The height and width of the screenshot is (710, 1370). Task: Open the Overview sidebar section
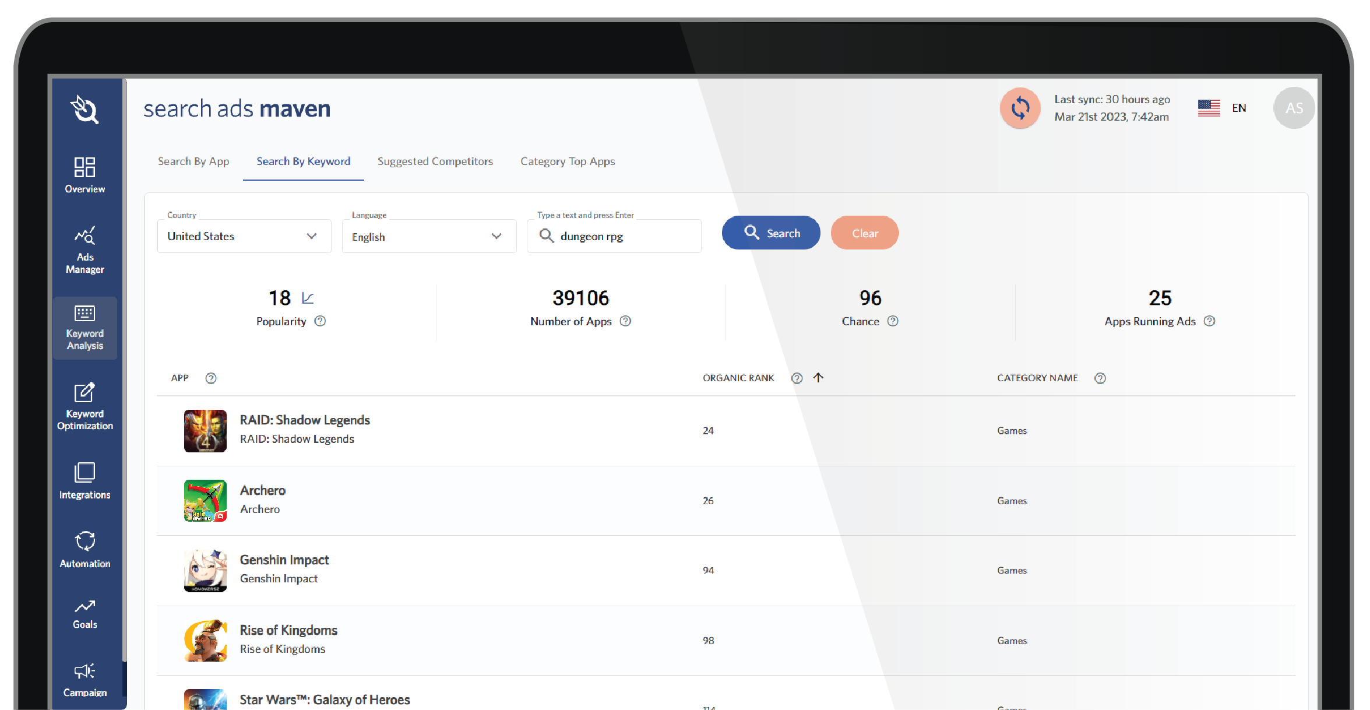(85, 174)
